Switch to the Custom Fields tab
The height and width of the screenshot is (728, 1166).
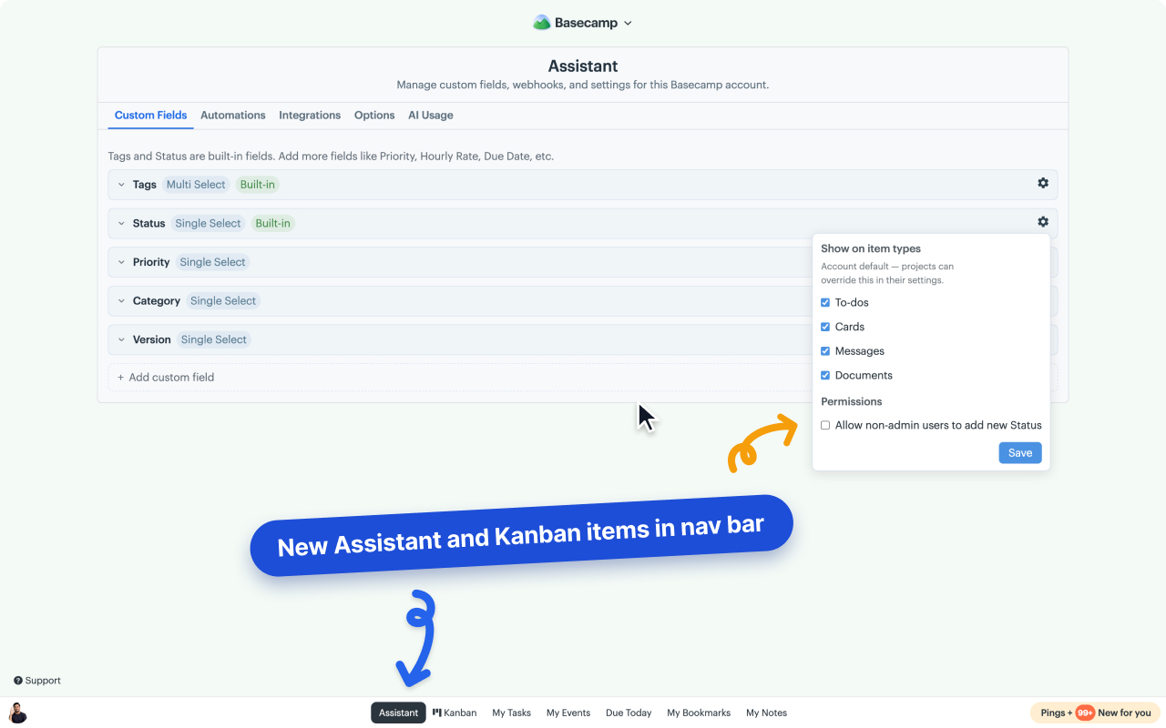[150, 116]
